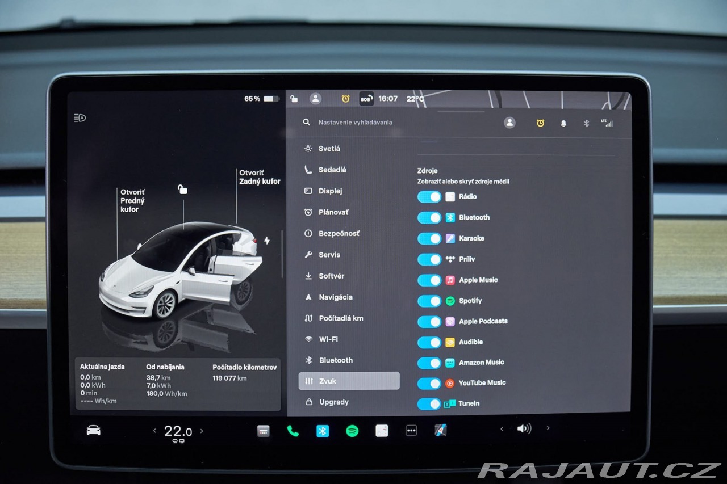
Task: Open the car controls icon in bottom bar
Action: click(93, 431)
